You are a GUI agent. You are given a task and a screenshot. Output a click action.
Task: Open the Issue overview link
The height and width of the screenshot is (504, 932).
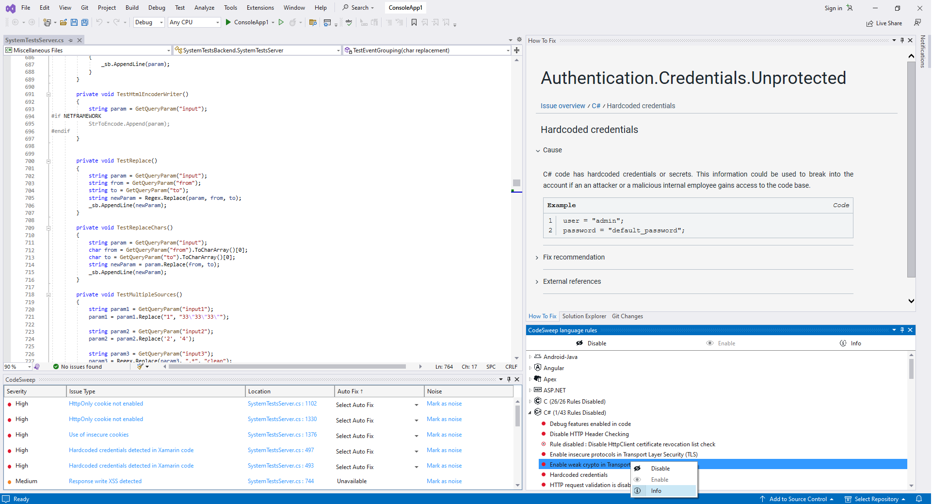click(562, 106)
